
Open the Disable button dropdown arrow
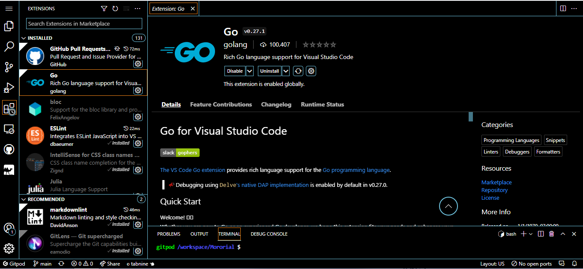coord(250,71)
